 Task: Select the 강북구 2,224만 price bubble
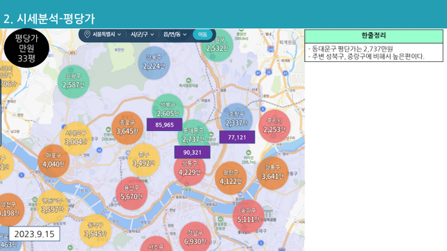pos(154,63)
